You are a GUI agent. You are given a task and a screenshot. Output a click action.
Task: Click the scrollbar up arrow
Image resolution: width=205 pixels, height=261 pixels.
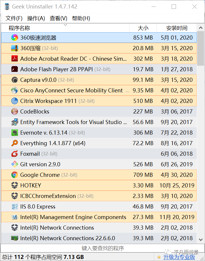pyautogui.click(x=201, y=28)
